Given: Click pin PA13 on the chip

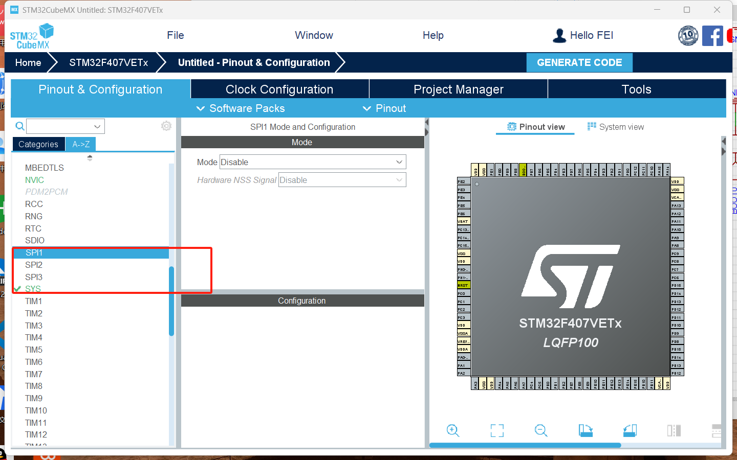Looking at the screenshot, I should pos(677,205).
